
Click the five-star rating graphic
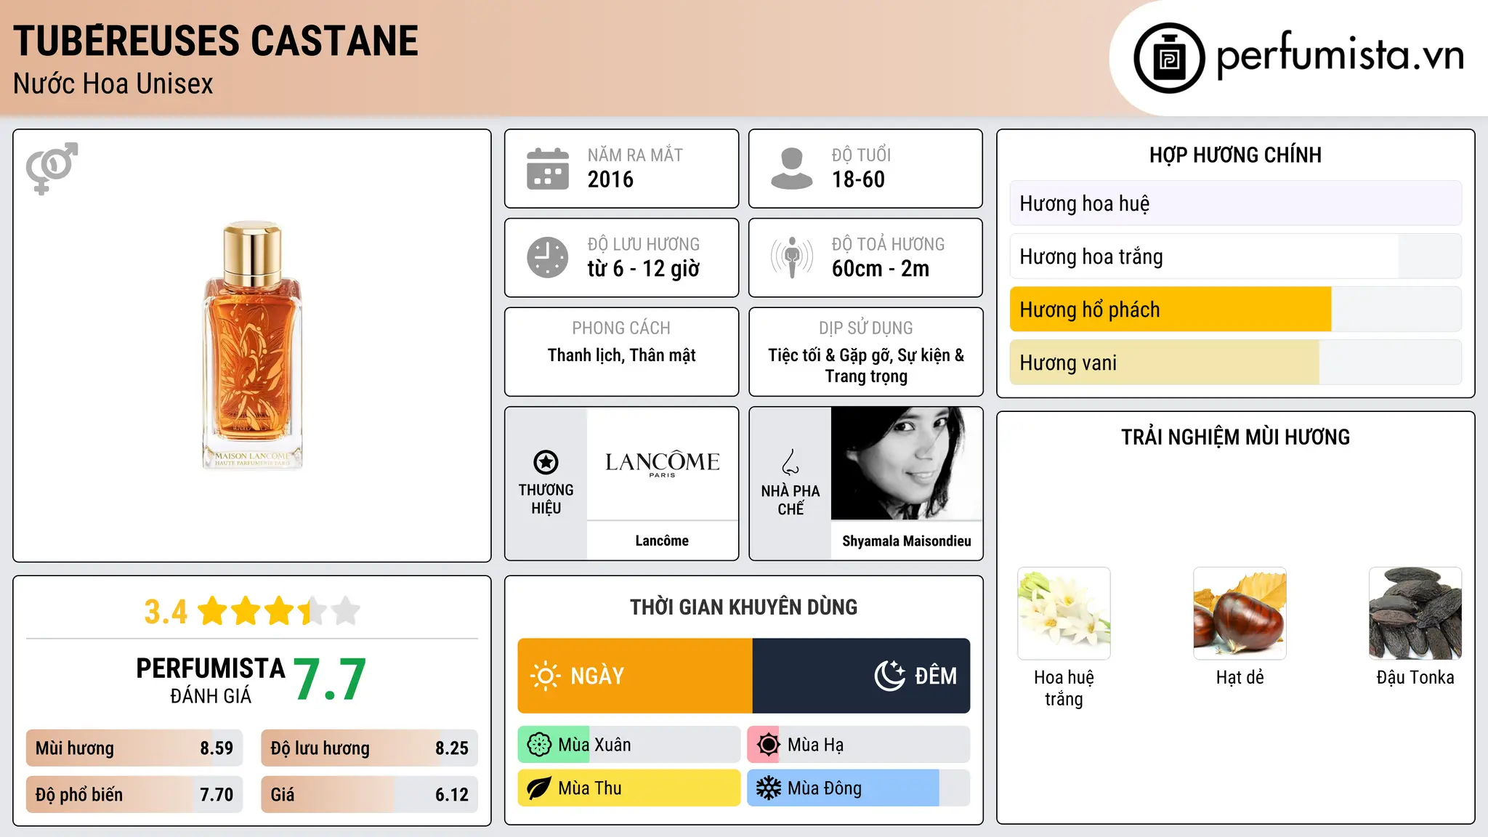[279, 611]
